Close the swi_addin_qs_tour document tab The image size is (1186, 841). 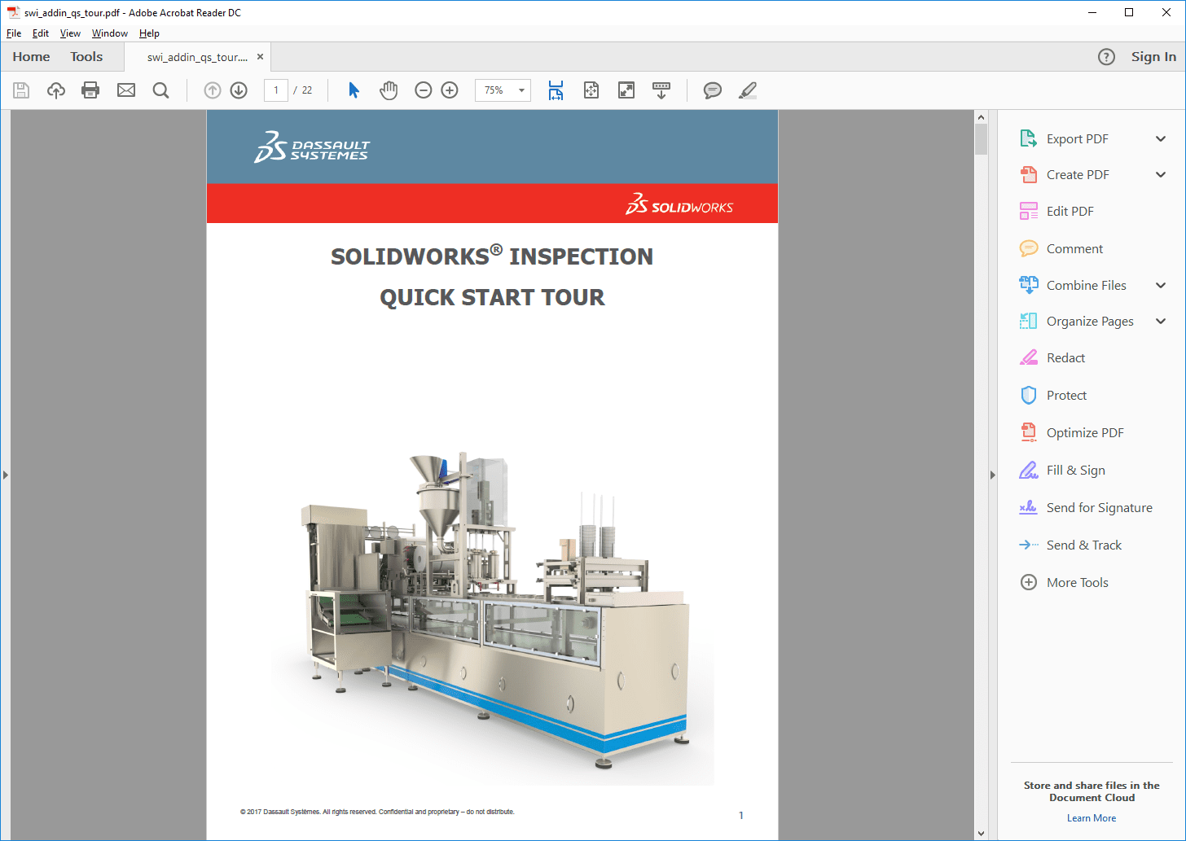[260, 57]
